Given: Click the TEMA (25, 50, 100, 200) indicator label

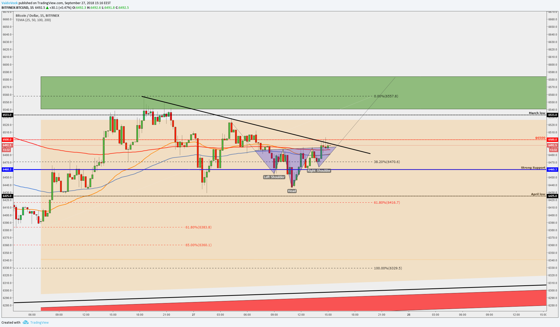Looking at the screenshot, I should 33,20.
